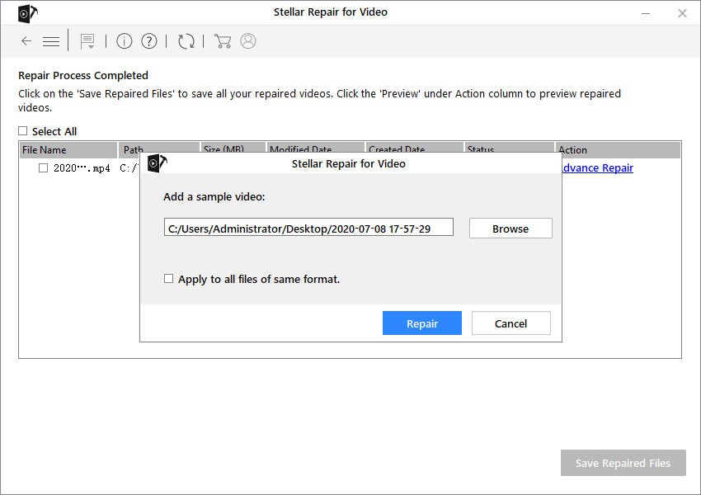Open the help question mark icon
This screenshot has height=495, width=701.
click(149, 41)
